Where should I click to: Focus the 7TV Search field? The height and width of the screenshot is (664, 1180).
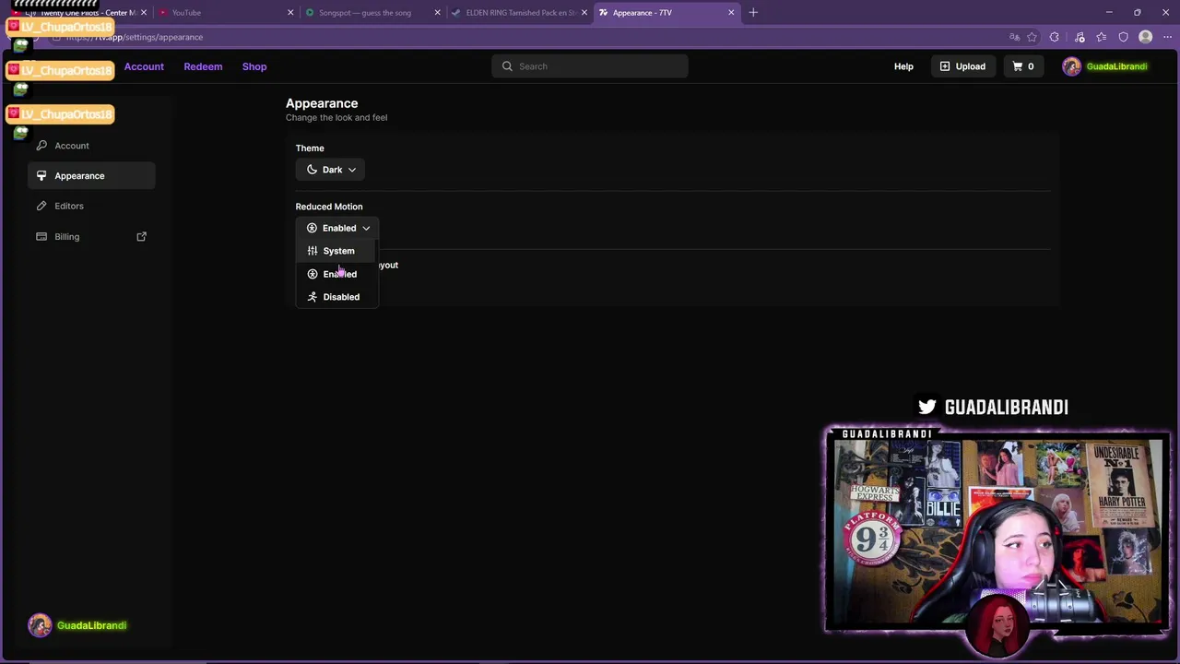[x=590, y=66]
